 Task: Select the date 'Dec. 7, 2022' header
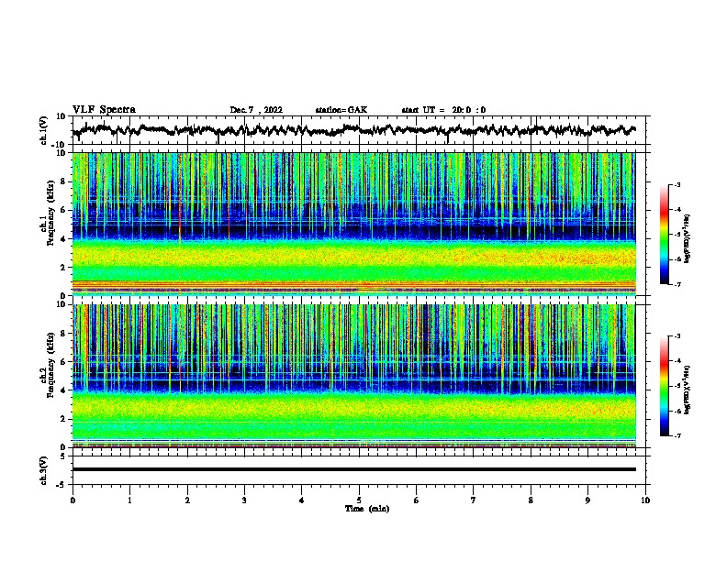256,110
